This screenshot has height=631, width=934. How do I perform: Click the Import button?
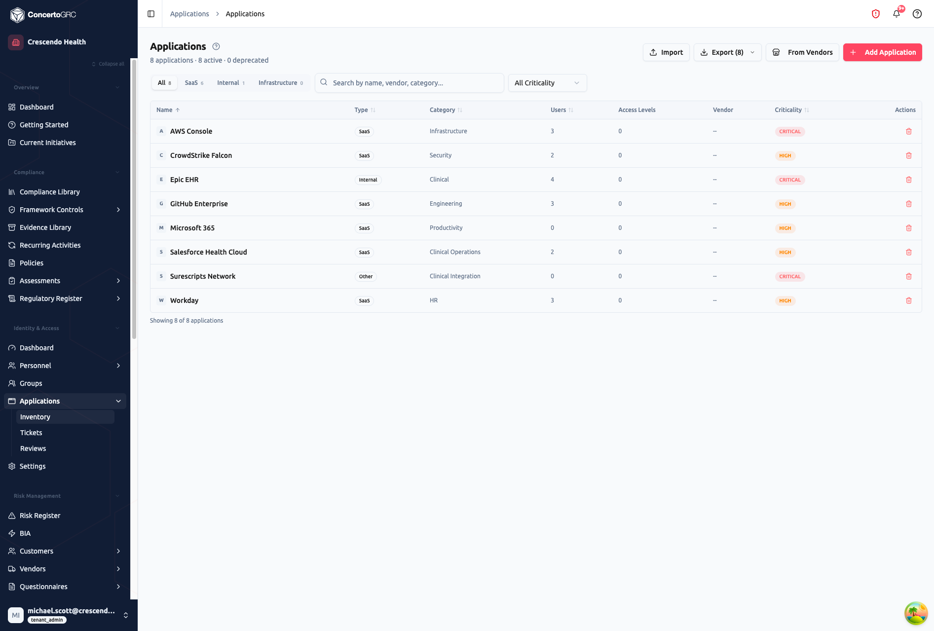[666, 52]
